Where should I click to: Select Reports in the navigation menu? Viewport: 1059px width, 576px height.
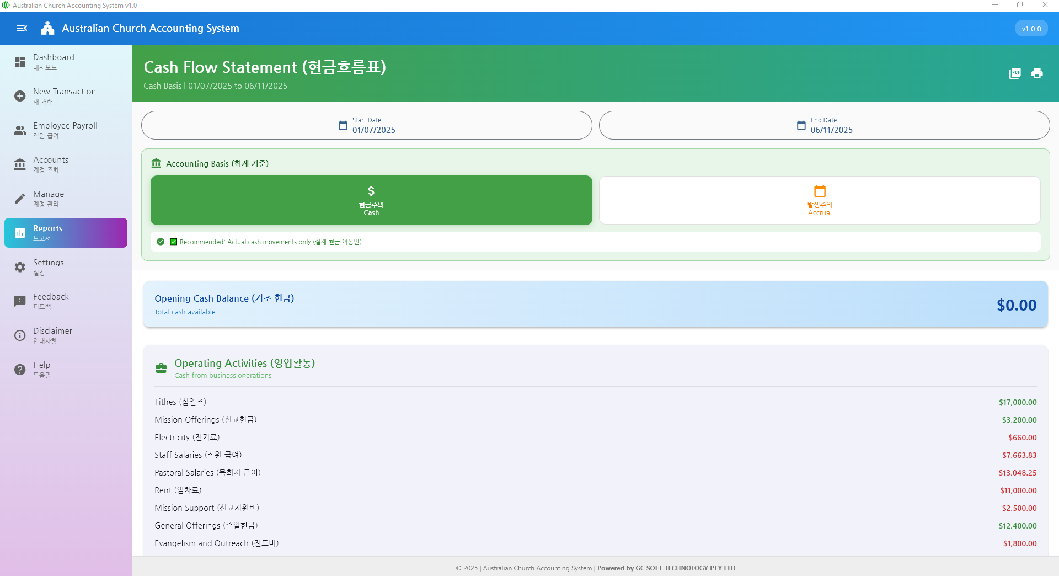tap(66, 233)
